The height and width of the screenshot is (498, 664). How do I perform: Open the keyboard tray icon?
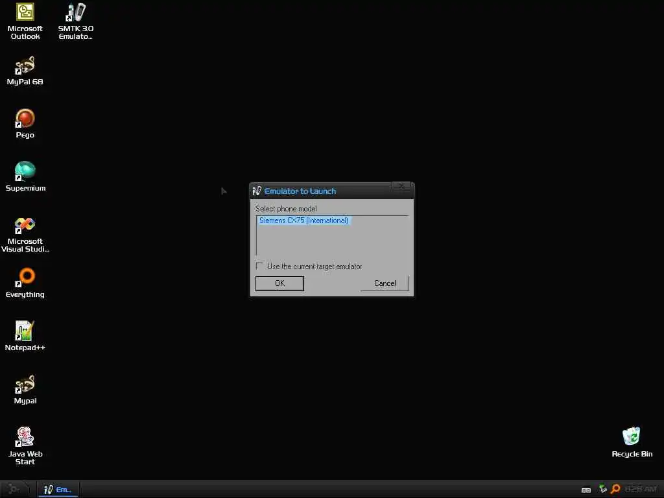click(586, 490)
